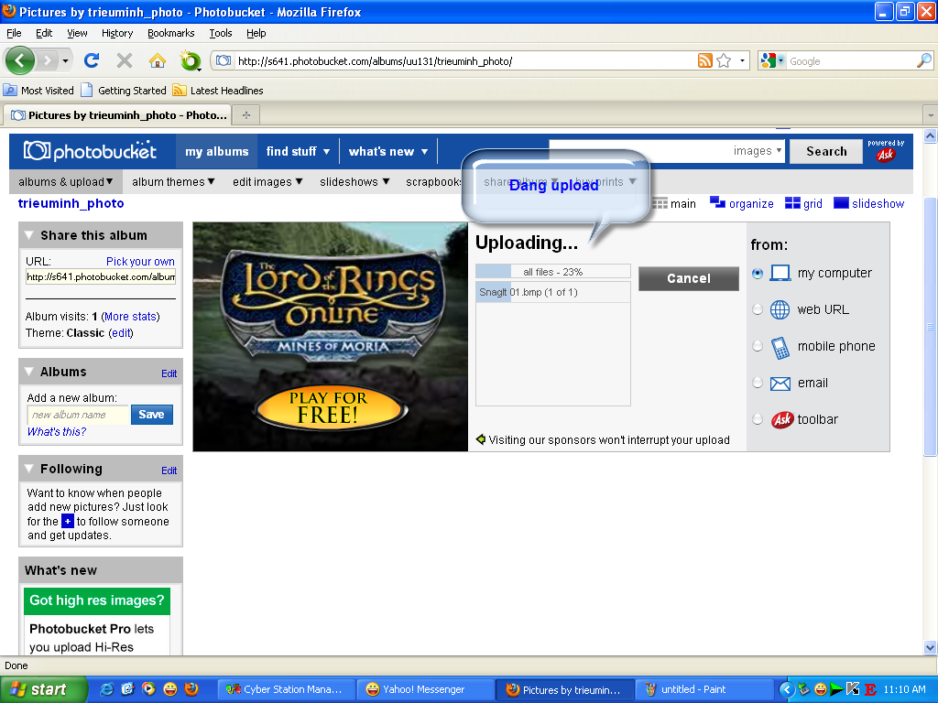
Task: Click the Lord of the Rings Online ad
Action: (x=330, y=337)
